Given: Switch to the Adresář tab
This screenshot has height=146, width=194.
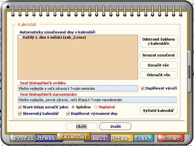Looking at the screenshot, I should 46,138.
